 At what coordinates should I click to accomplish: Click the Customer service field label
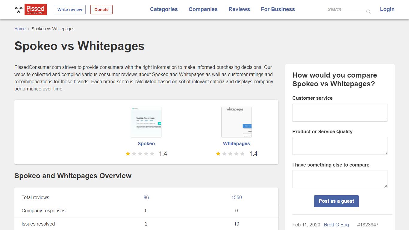click(312, 98)
